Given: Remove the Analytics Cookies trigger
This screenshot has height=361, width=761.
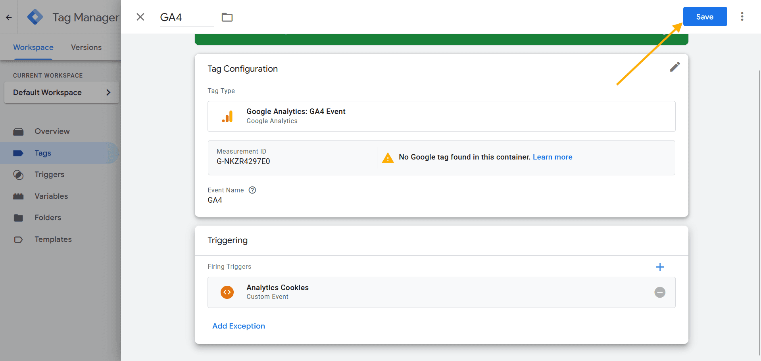Looking at the screenshot, I should pos(660,292).
